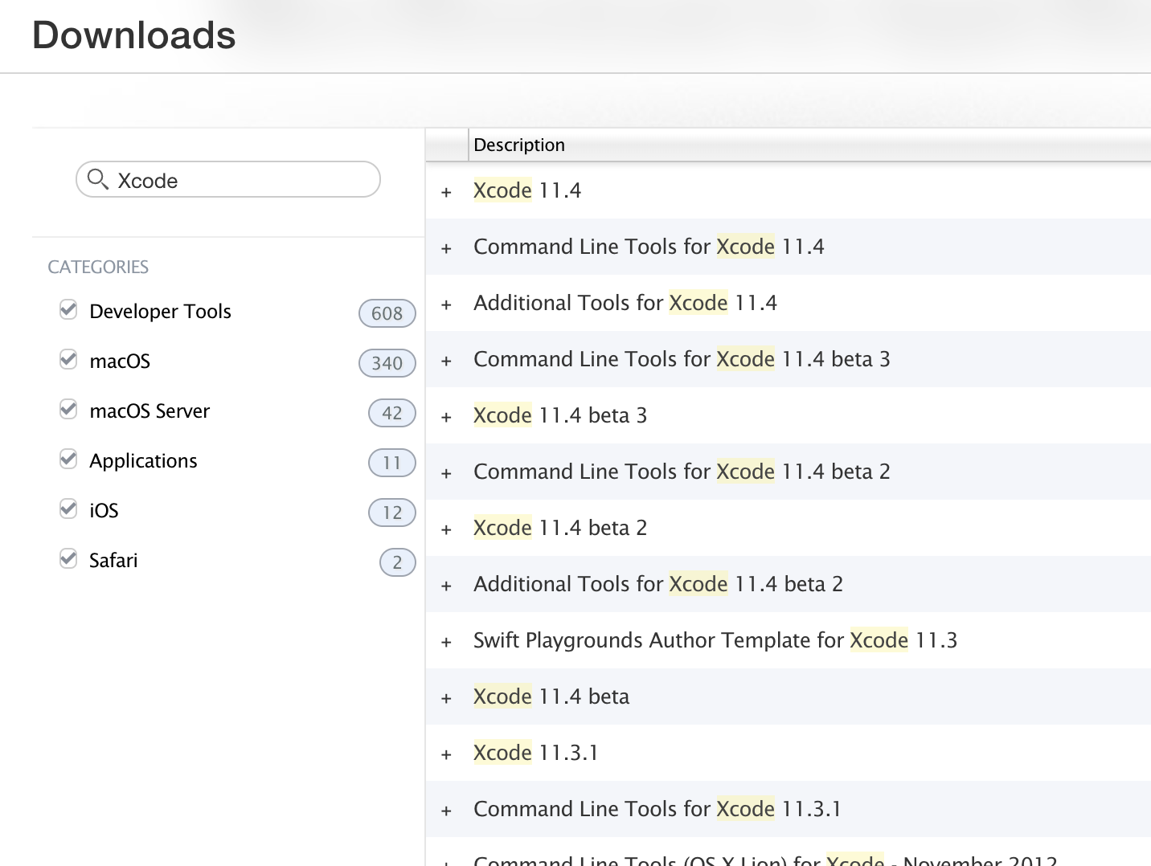Click the magnifier icon in the search field
This screenshot has width=1151, height=866.
pos(97,179)
